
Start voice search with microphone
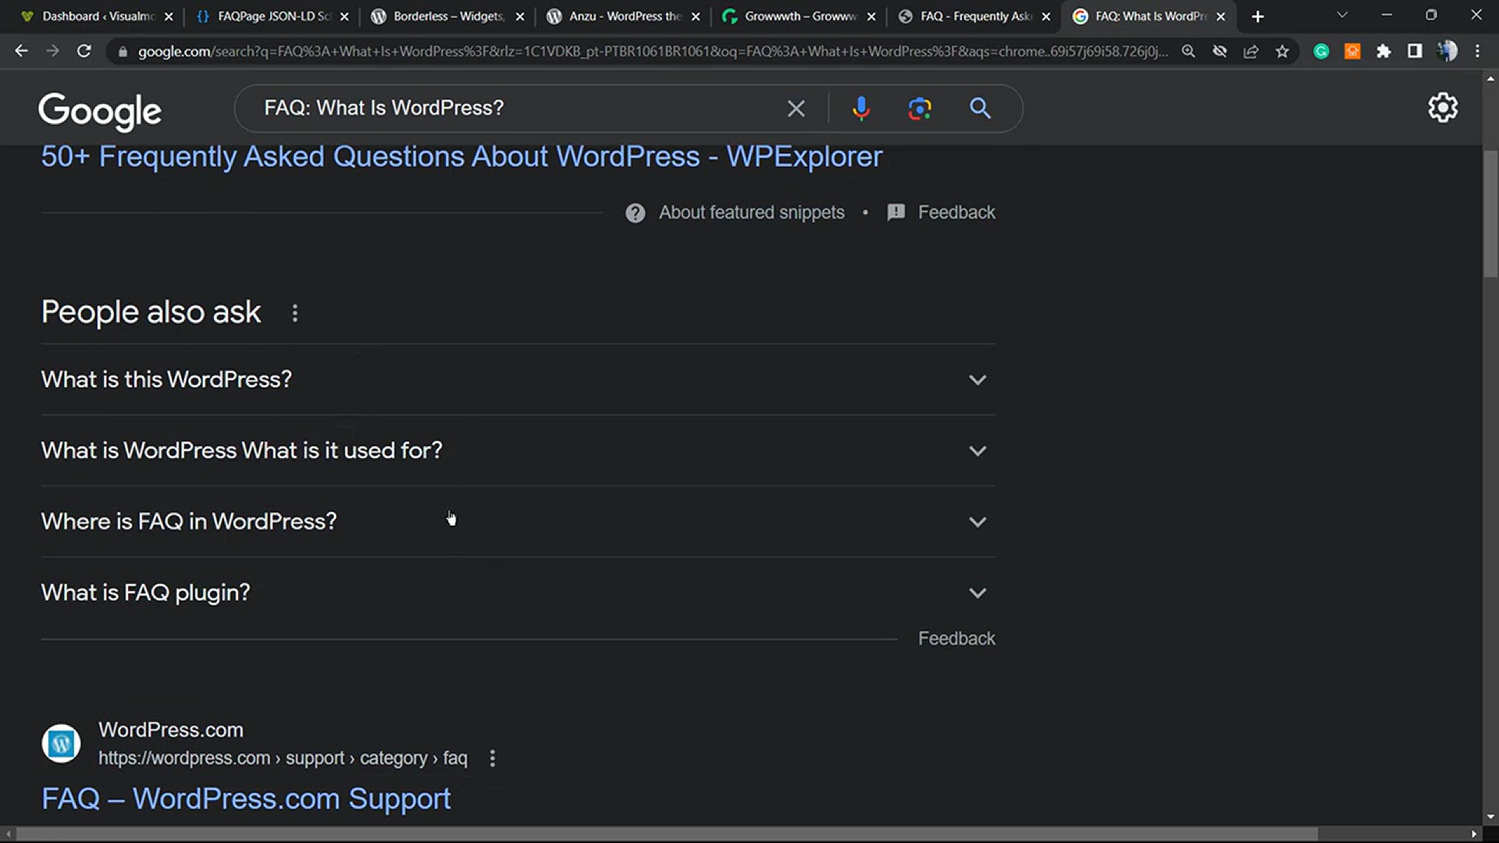click(x=861, y=108)
